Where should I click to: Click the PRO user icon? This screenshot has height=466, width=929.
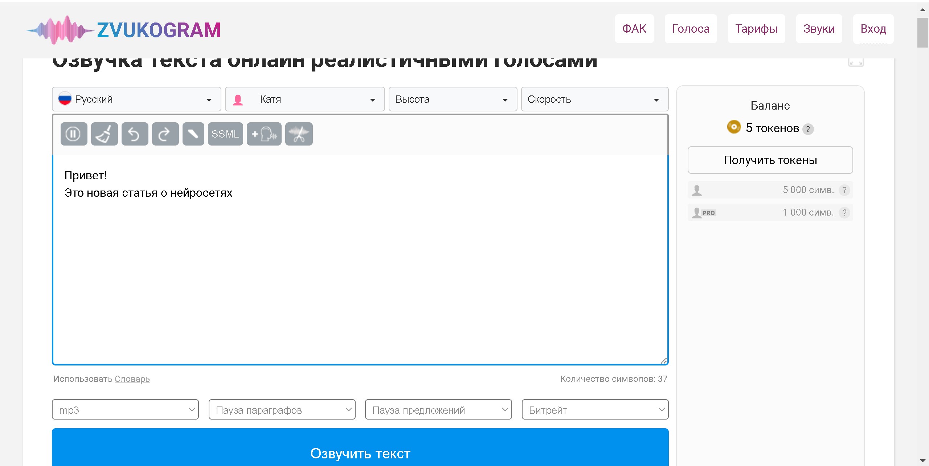pyautogui.click(x=703, y=213)
